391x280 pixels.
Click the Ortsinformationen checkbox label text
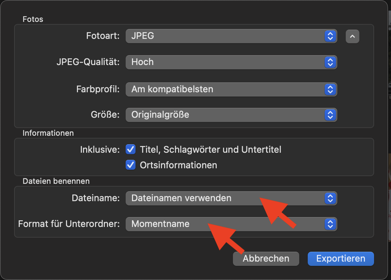[x=178, y=165]
